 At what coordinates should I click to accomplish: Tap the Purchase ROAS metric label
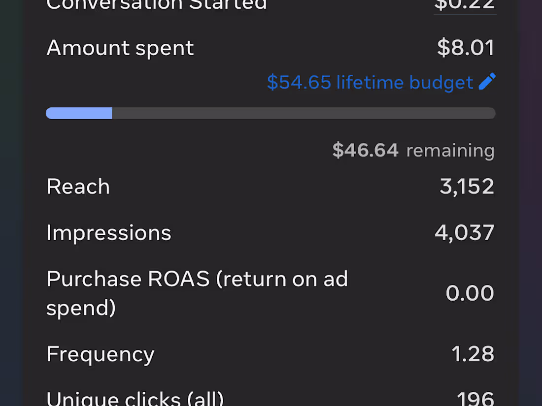197,293
